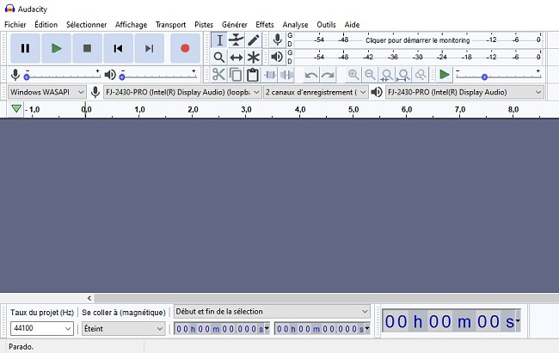Click 'Cliquer pour démarrer le monitoring' meter
The image size is (559, 353).
(417, 40)
